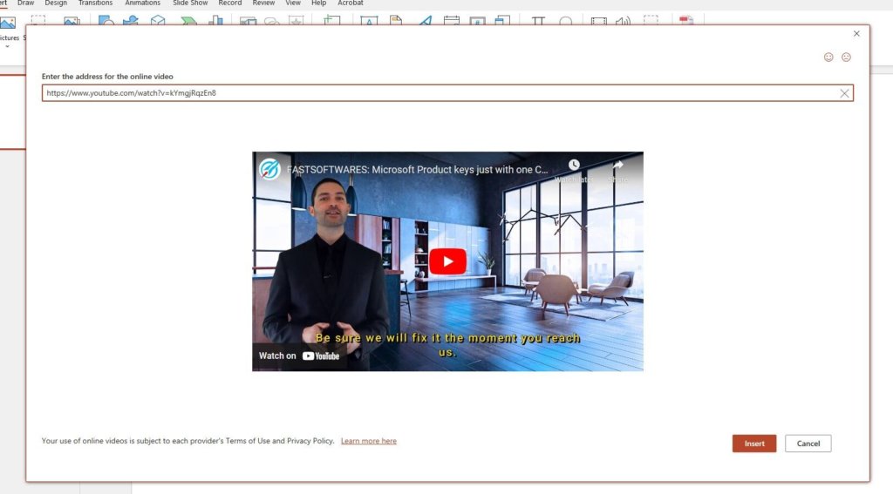Open the Record tab
This screenshot has height=494, width=893.
click(230, 3)
